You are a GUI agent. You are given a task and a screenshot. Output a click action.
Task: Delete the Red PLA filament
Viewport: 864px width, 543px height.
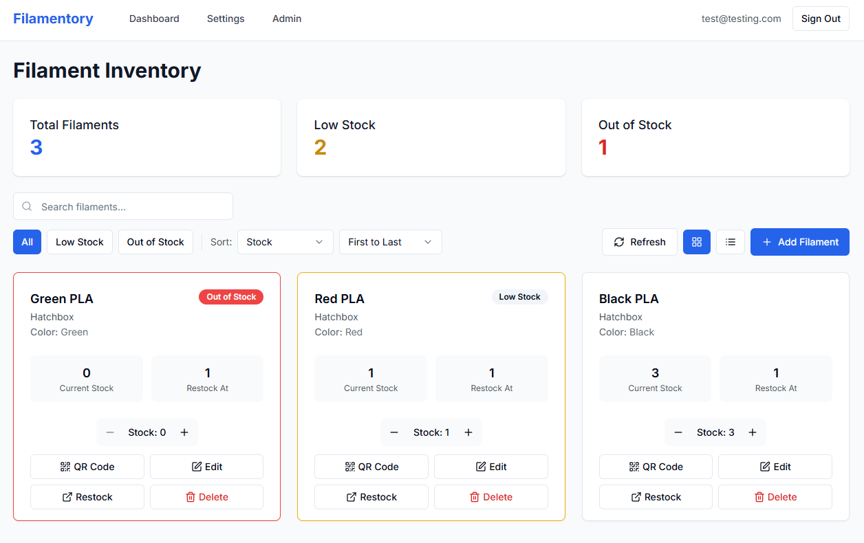point(490,497)
